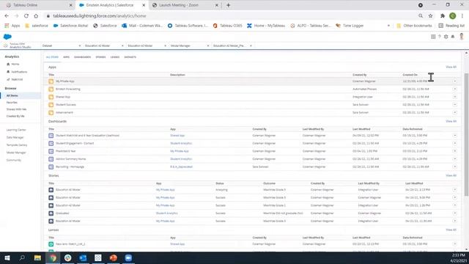The height and width of the screenshot is (264, 469).
Task: Select Created By Me under Browse
Action: pos(15,116)
